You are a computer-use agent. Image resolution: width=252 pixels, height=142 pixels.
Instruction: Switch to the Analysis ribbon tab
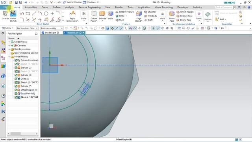point(69,7)
